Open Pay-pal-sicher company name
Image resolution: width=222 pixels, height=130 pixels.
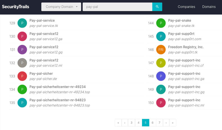pyautogui.click(x=41, y=74)
